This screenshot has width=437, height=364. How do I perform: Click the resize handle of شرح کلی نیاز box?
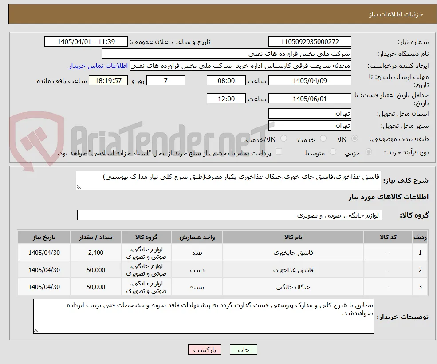pyautogui.click(x=79, y=187)
